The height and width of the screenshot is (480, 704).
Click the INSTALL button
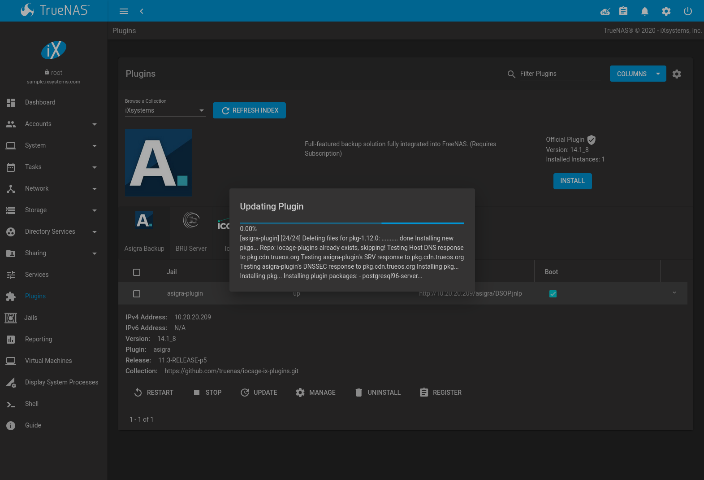click(572, 181)
